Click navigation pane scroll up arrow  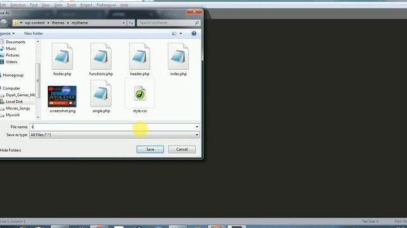[x=38, y=41]
